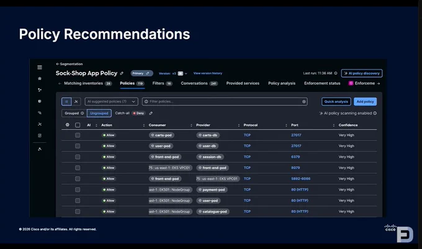Check the NodeGroup to user-pod row checkbox
This screenshot has height=249, width=422.
tap(78, 201)
